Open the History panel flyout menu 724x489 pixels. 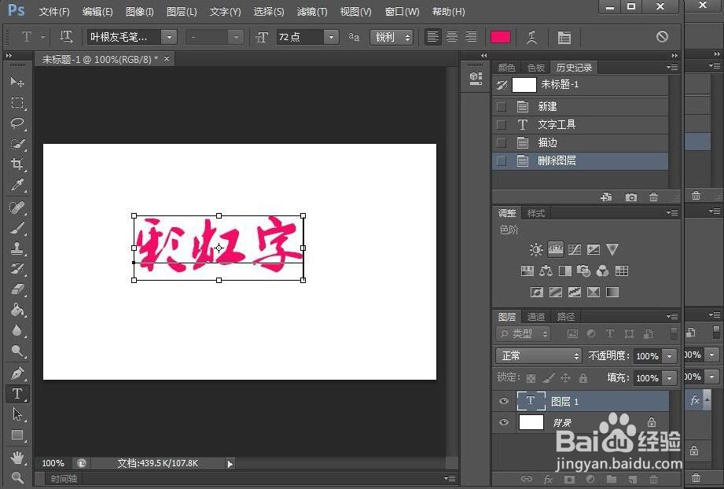click(x=672, y=68)
